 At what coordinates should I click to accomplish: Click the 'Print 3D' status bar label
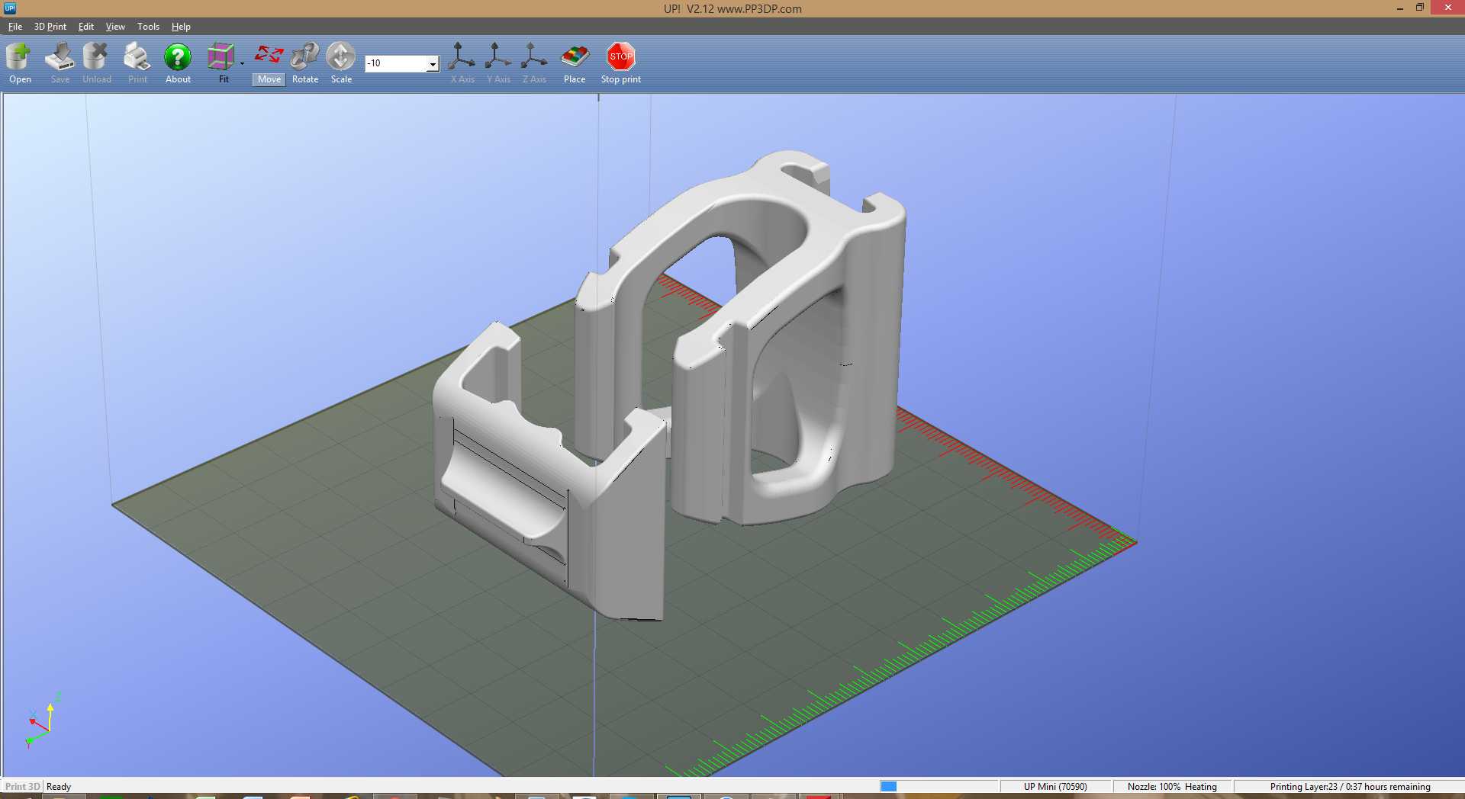pos(22,787)
